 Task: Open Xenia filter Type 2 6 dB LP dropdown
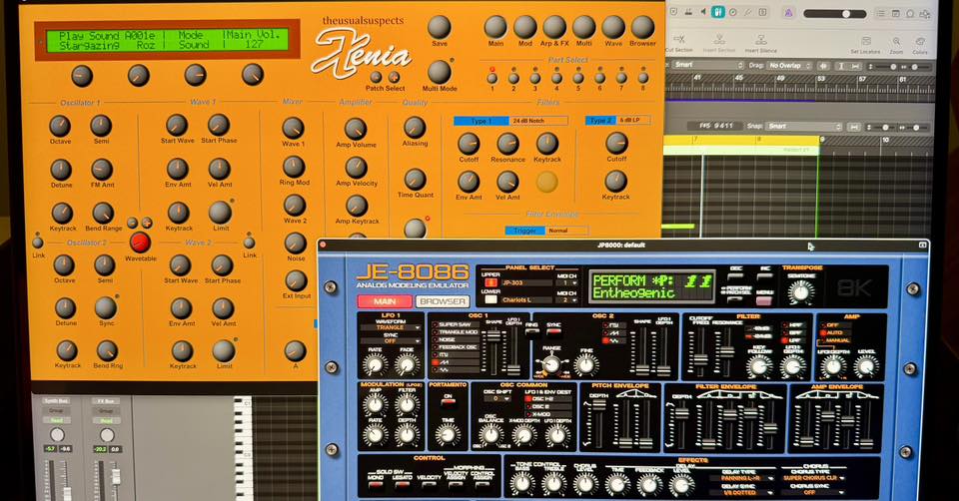pos(633,121)
